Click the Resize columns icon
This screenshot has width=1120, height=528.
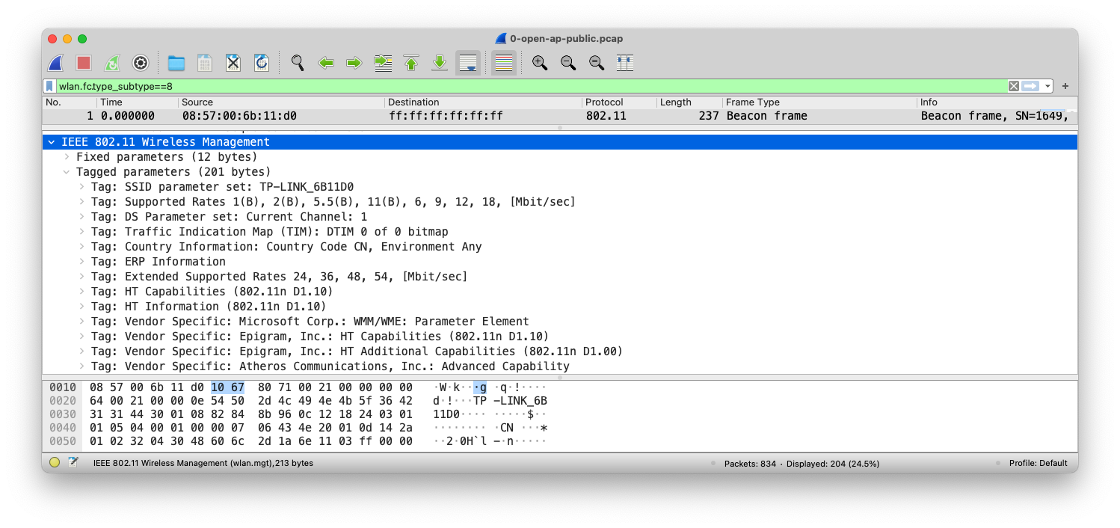click(625, 63)
